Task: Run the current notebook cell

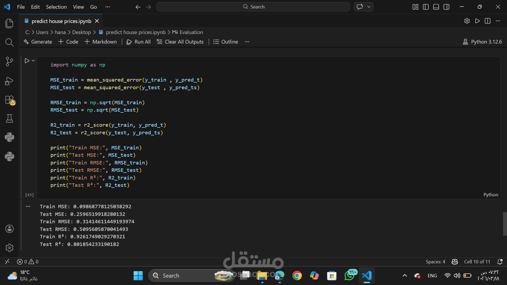Action: (x=27, y=61)
